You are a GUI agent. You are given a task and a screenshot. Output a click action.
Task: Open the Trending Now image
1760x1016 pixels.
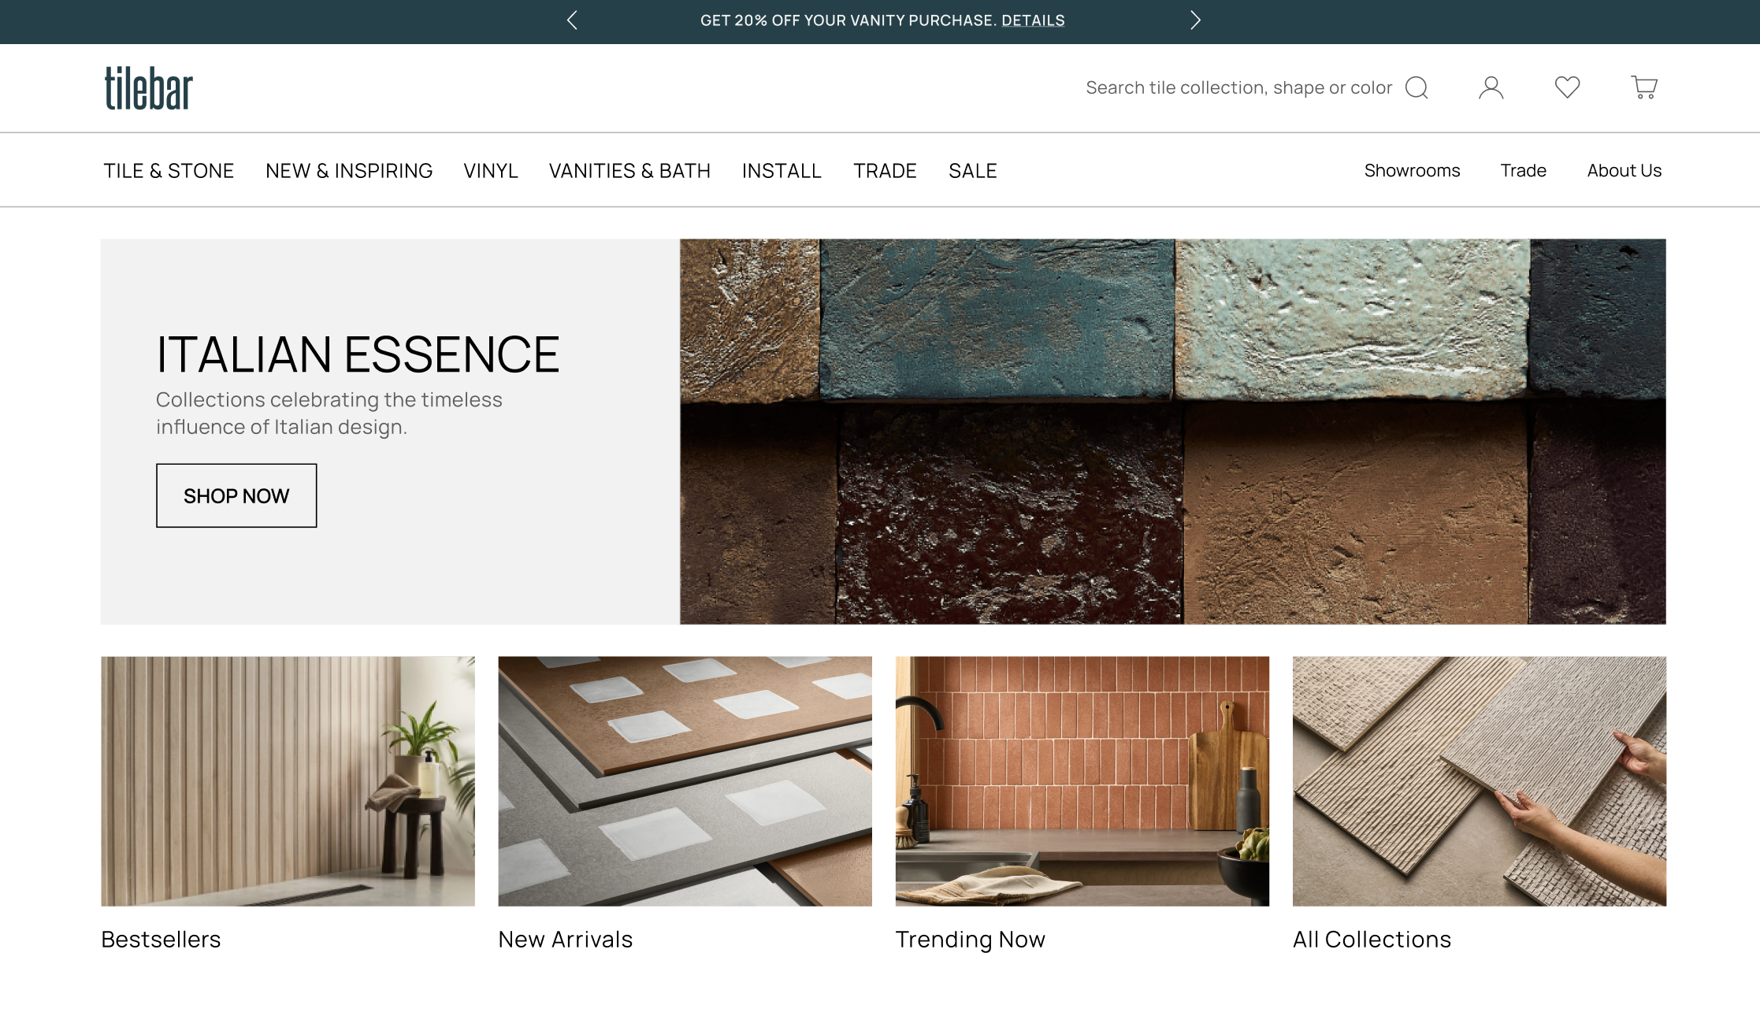pyautogui.click(x=1082, y=781)
